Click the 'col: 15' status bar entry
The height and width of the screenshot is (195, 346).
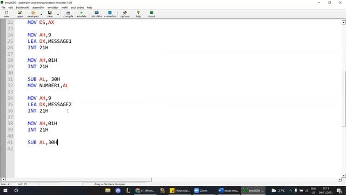coord(22,184)
